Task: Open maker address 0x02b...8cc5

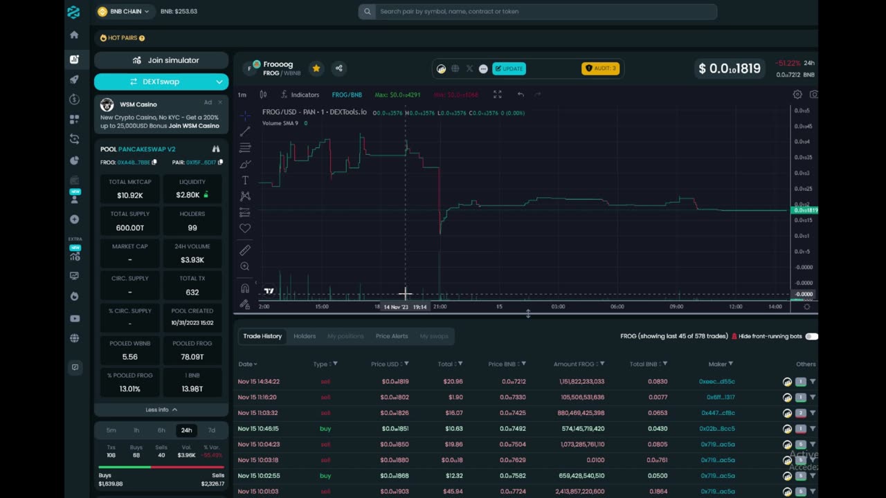Action: point(716,429)
